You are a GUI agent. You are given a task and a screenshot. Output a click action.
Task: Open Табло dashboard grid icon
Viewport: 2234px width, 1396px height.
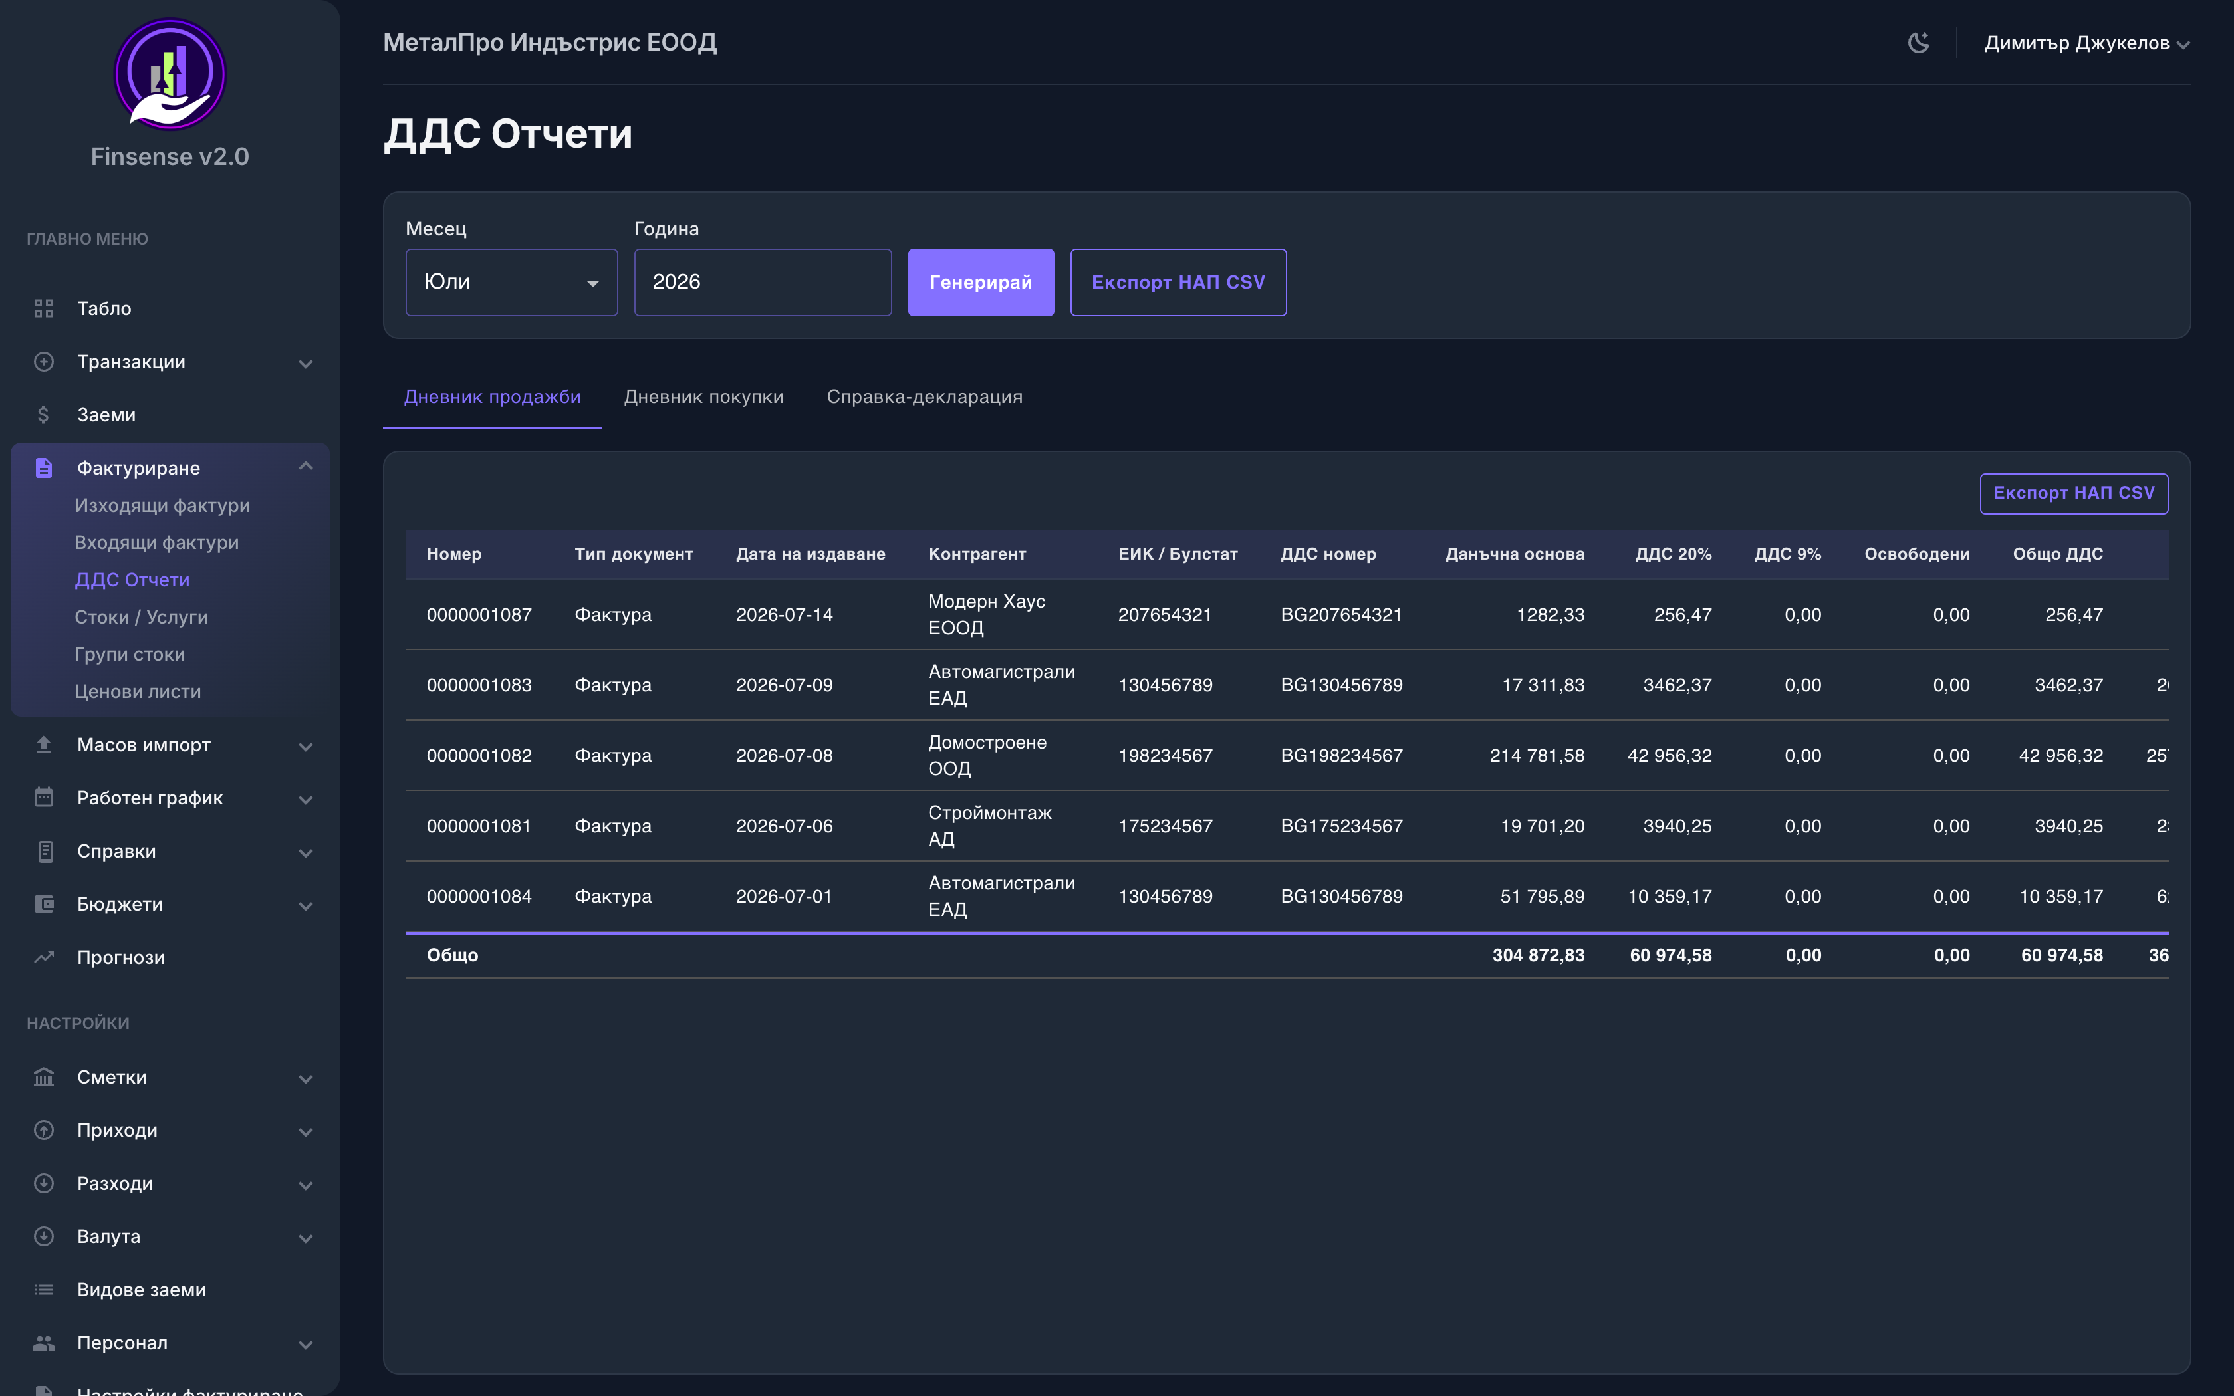[x=43, y=308]
